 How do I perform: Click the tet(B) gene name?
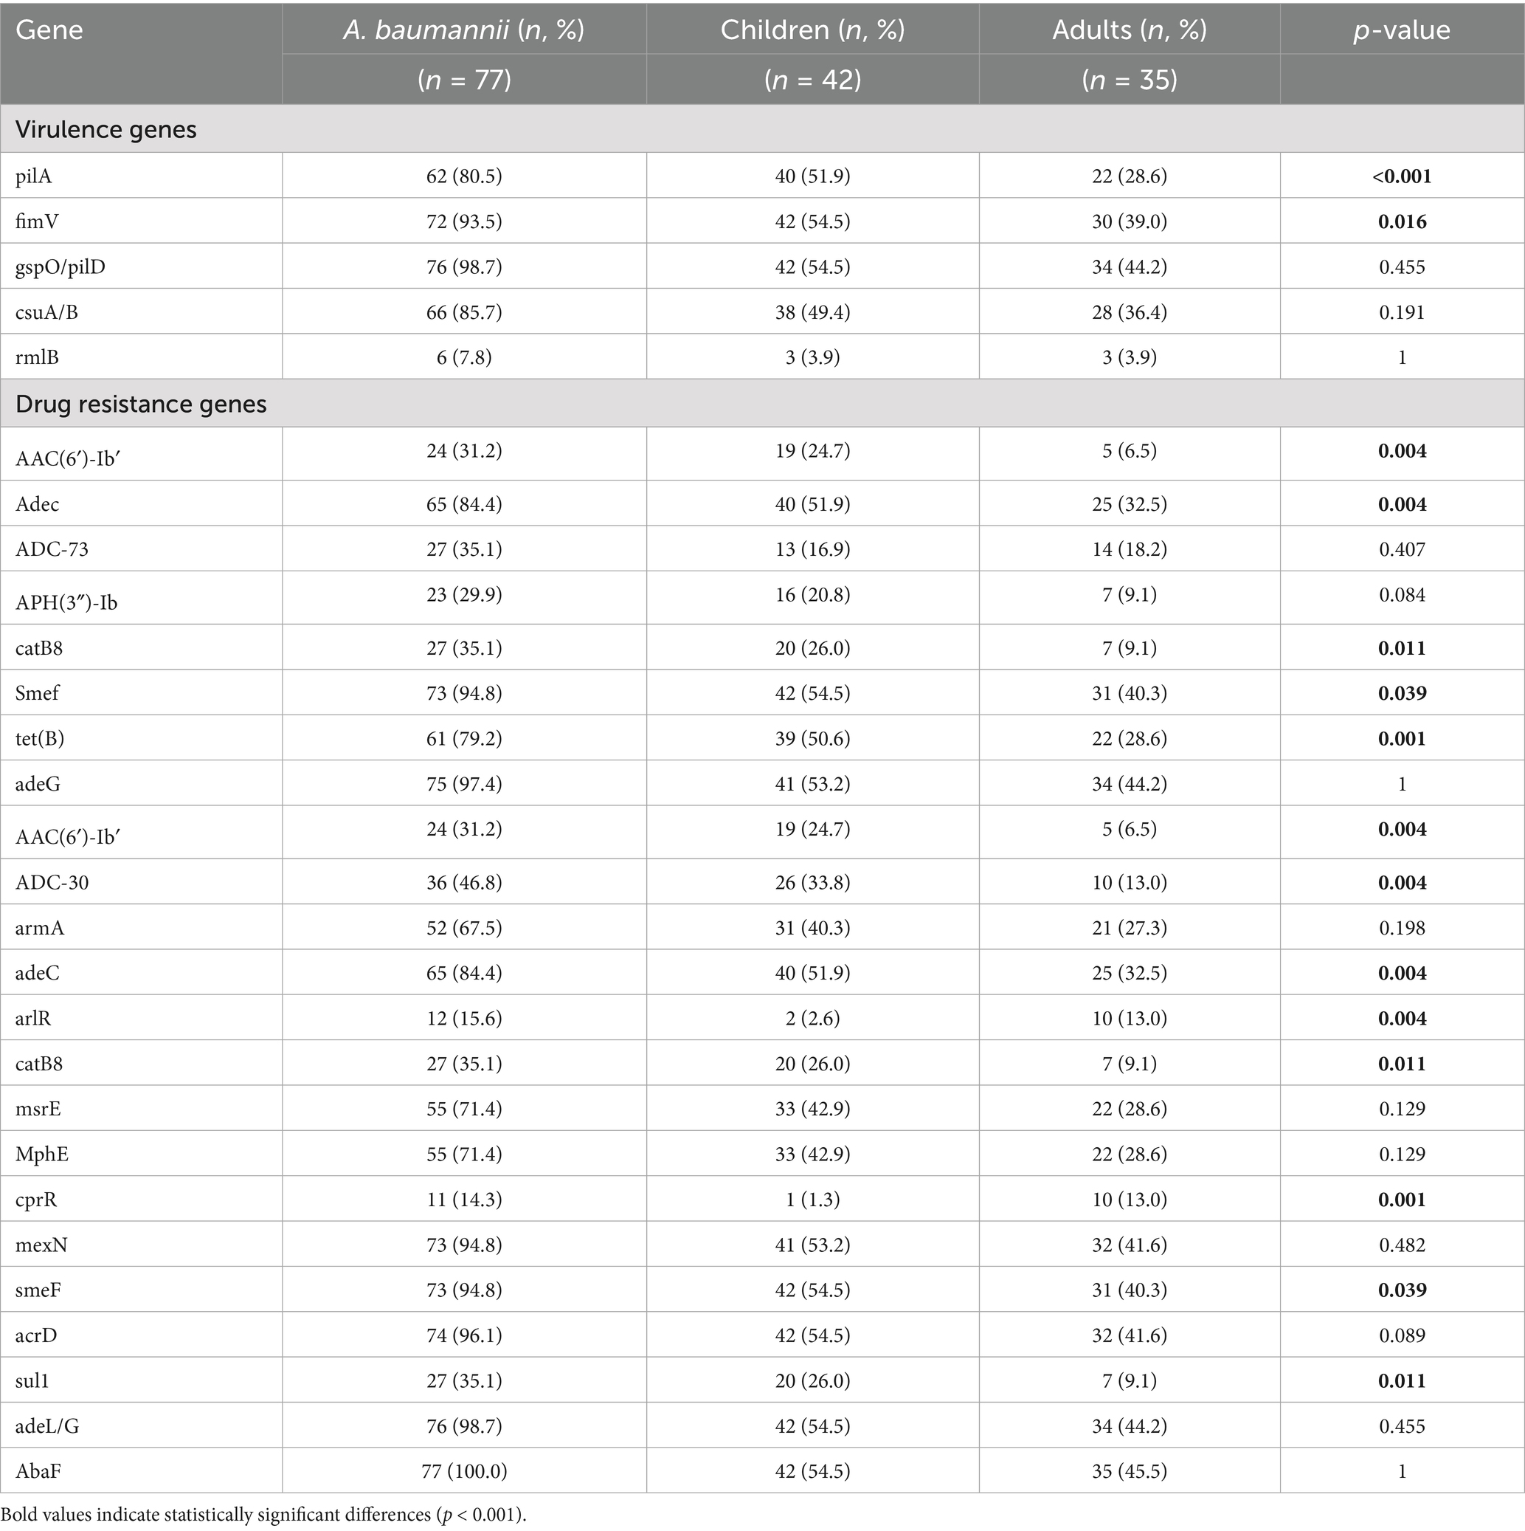40,739
